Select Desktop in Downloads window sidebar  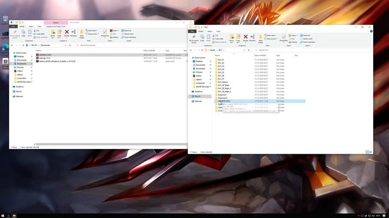[x=20, y=56]
